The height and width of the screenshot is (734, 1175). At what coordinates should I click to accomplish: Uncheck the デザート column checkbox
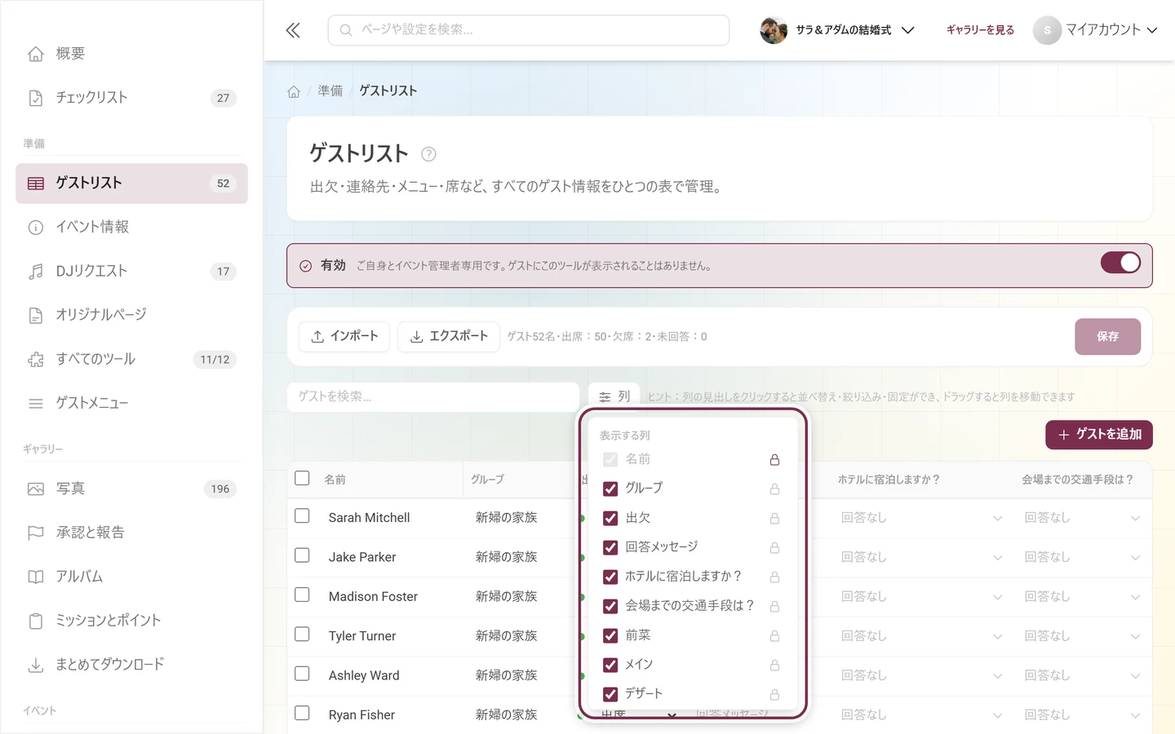pyautogui.click(x=610, y=694)
